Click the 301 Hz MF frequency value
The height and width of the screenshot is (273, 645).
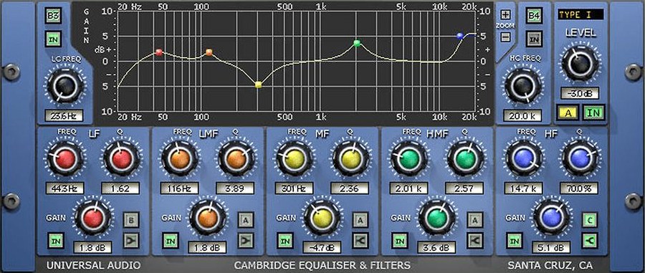pyautogui.click(x=294, y=188)
